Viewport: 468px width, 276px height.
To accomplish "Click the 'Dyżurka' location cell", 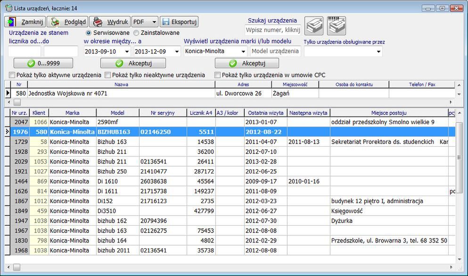I will pyautogui.click(x=389, y=221).
